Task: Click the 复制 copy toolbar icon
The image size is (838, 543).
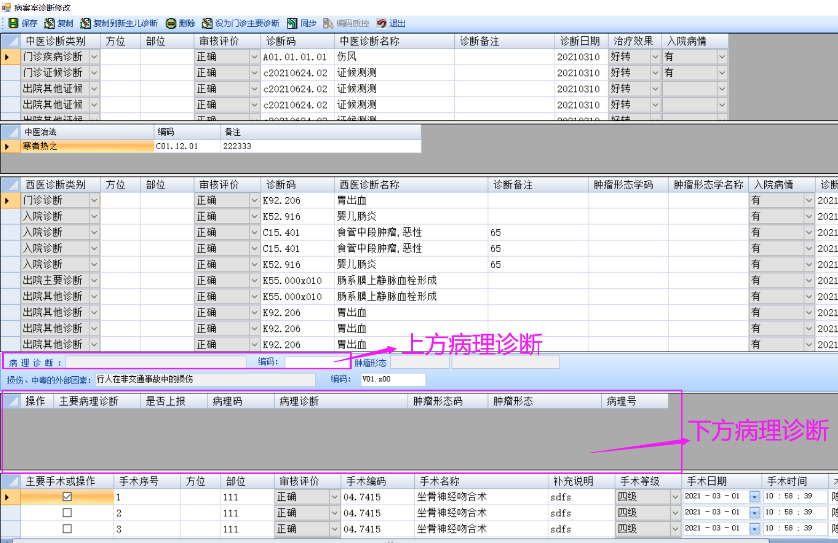Action: click(x=49, y=24)
